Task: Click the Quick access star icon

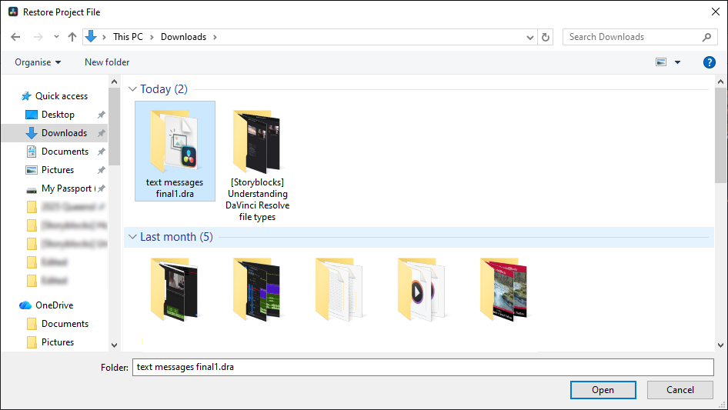Action: coord(26,96)
